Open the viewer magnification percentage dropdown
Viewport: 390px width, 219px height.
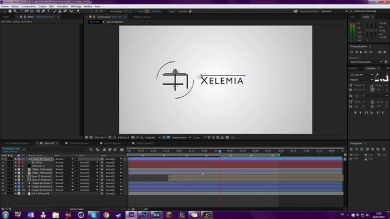tap(100, 137)
